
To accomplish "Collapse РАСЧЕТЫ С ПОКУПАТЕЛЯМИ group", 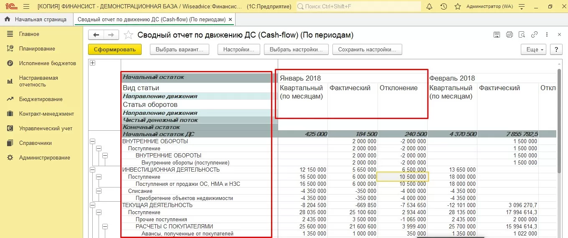I will (105, 226).
